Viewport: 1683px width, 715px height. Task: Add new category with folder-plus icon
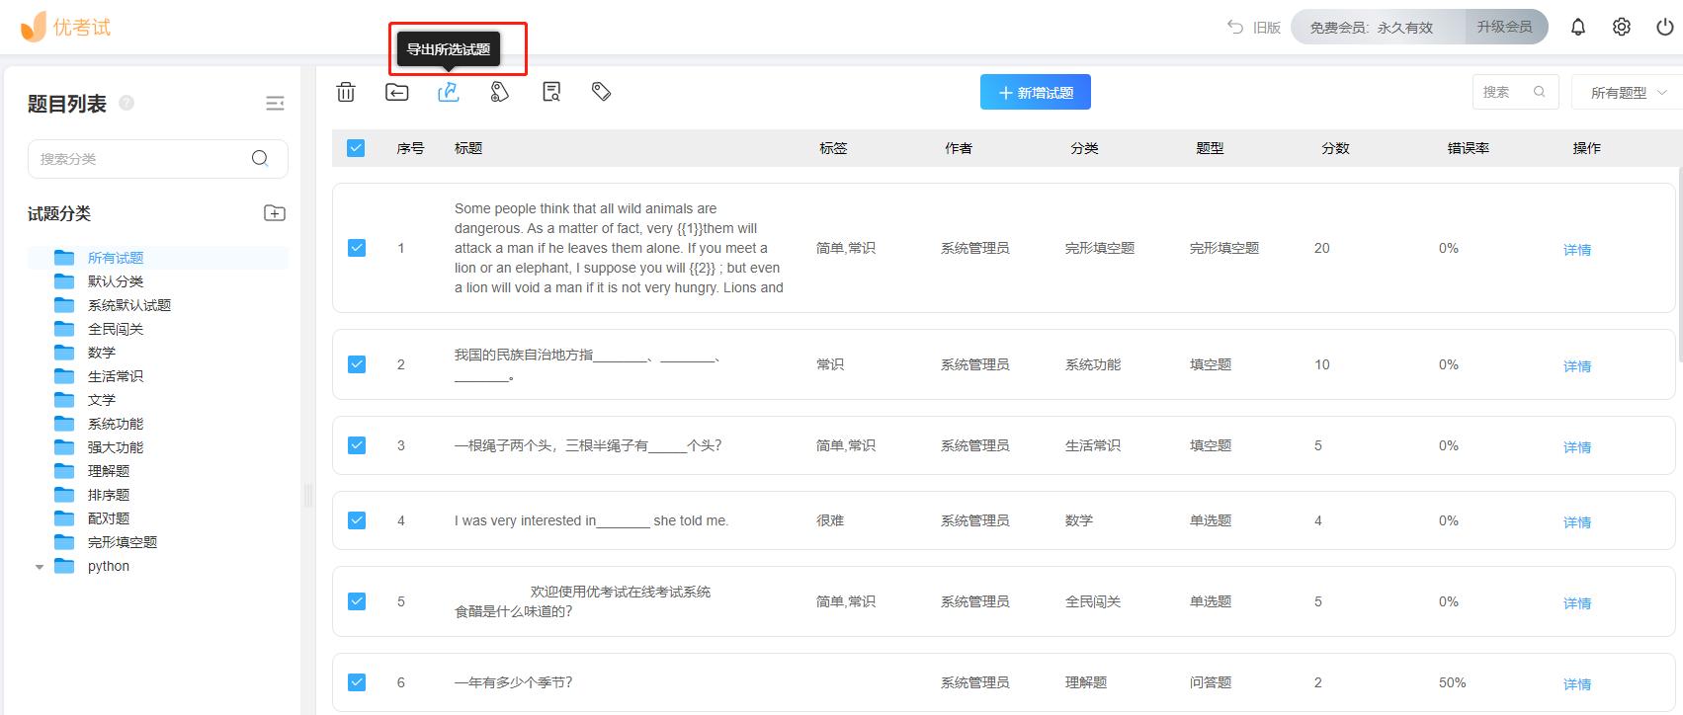[275, 213]
